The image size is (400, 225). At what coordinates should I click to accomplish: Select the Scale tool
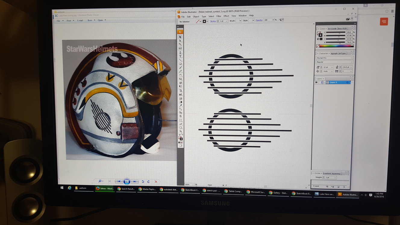point(180,79)
